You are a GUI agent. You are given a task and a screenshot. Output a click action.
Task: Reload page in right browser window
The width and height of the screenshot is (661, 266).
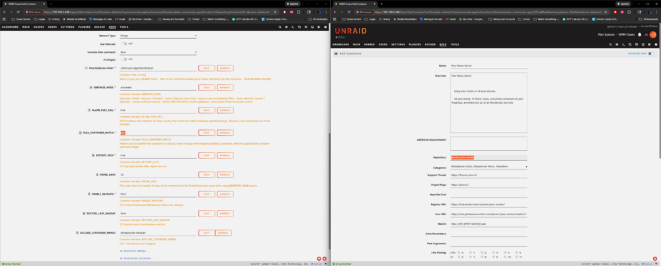pyautogui.click(x=349, y=12)
